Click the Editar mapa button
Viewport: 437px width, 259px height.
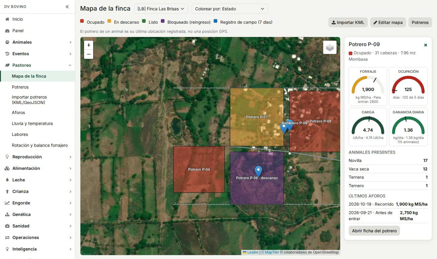pyautogui.click(x=388, y=22)
